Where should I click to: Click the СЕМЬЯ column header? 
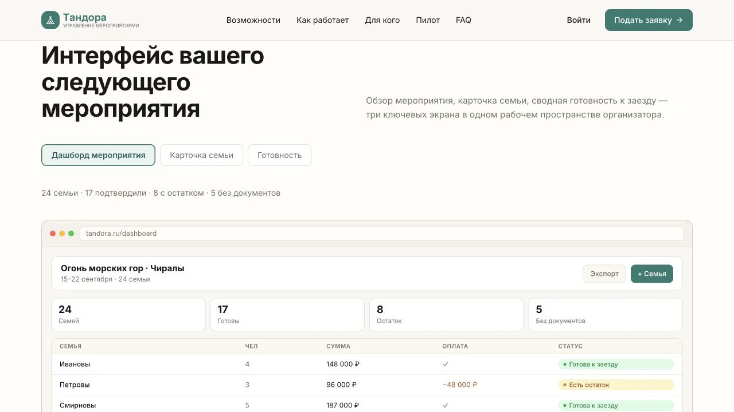[71, 346]
